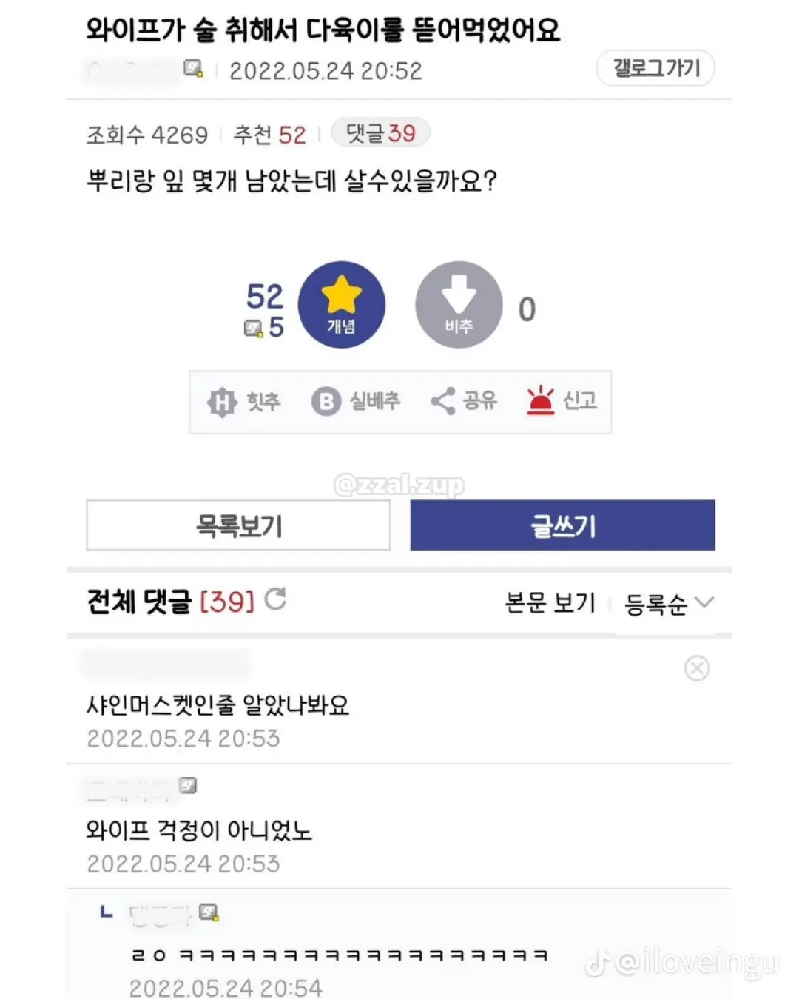Screen dimensions: 799x999
Task: Click the 실베추 B circle icon
Action: tap(326, 402)
